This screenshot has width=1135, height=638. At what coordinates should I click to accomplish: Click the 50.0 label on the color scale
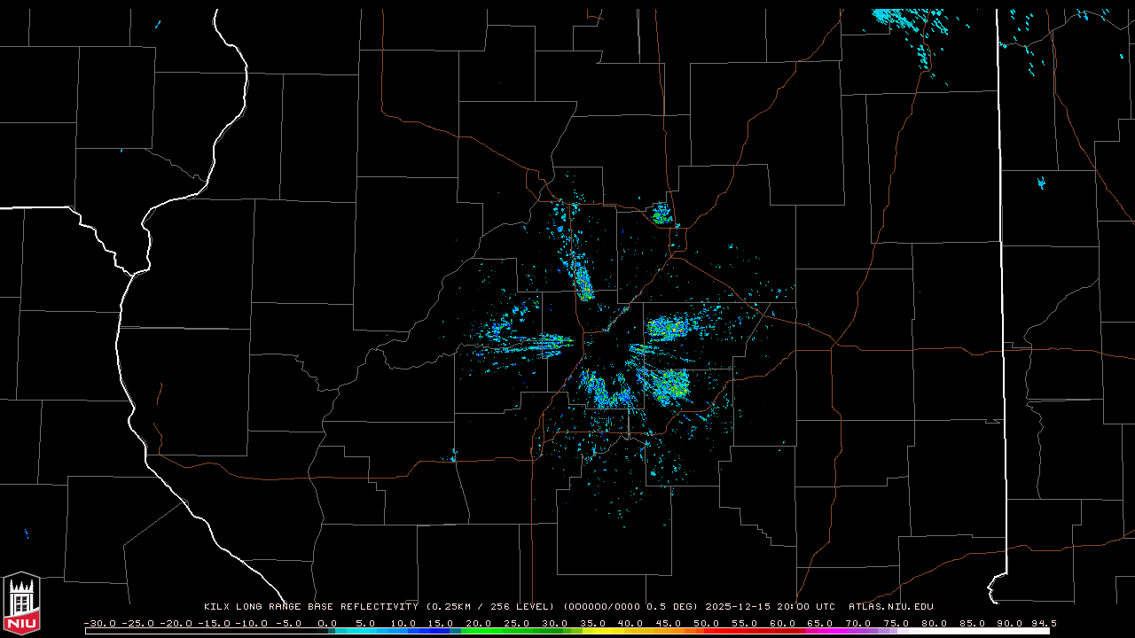(707, 623)
